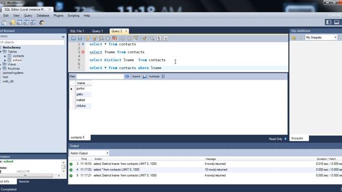Select output row 4 select * from contacts
Viewport: 342px width, 192px height.
205,170
